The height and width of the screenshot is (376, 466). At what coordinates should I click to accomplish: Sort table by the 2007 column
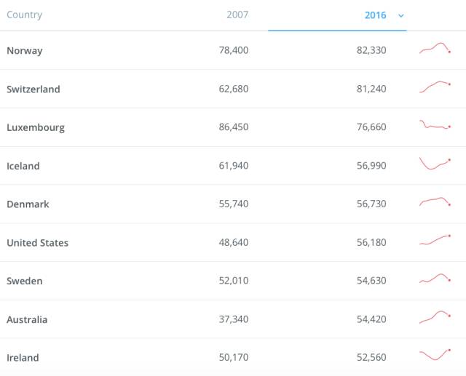click(237, 15)
